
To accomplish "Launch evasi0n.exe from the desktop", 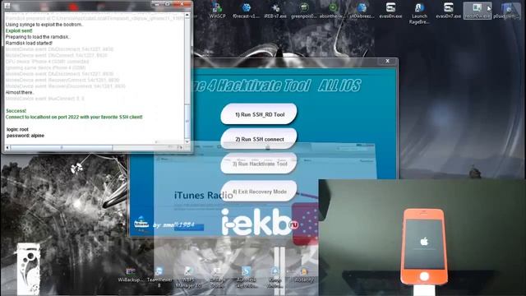I will (390, 10).
